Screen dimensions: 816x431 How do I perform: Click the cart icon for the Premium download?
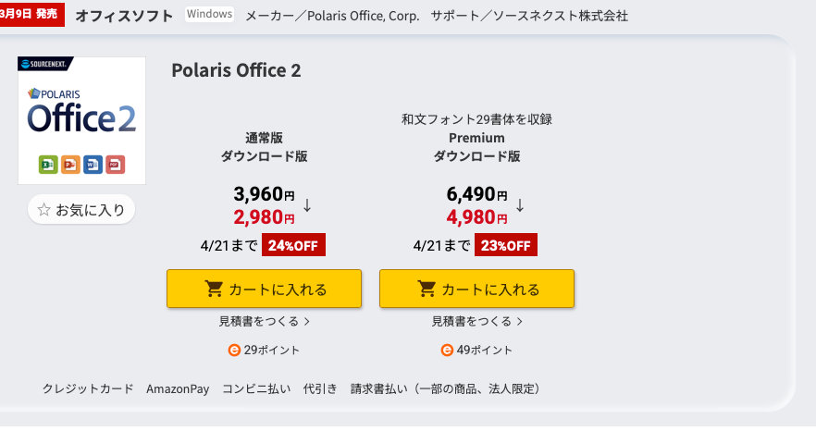[427, 289]
